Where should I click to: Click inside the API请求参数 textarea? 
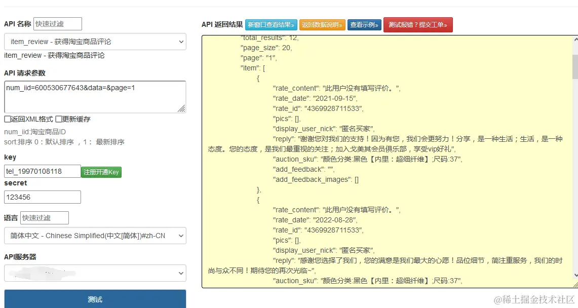coord(95,95)
